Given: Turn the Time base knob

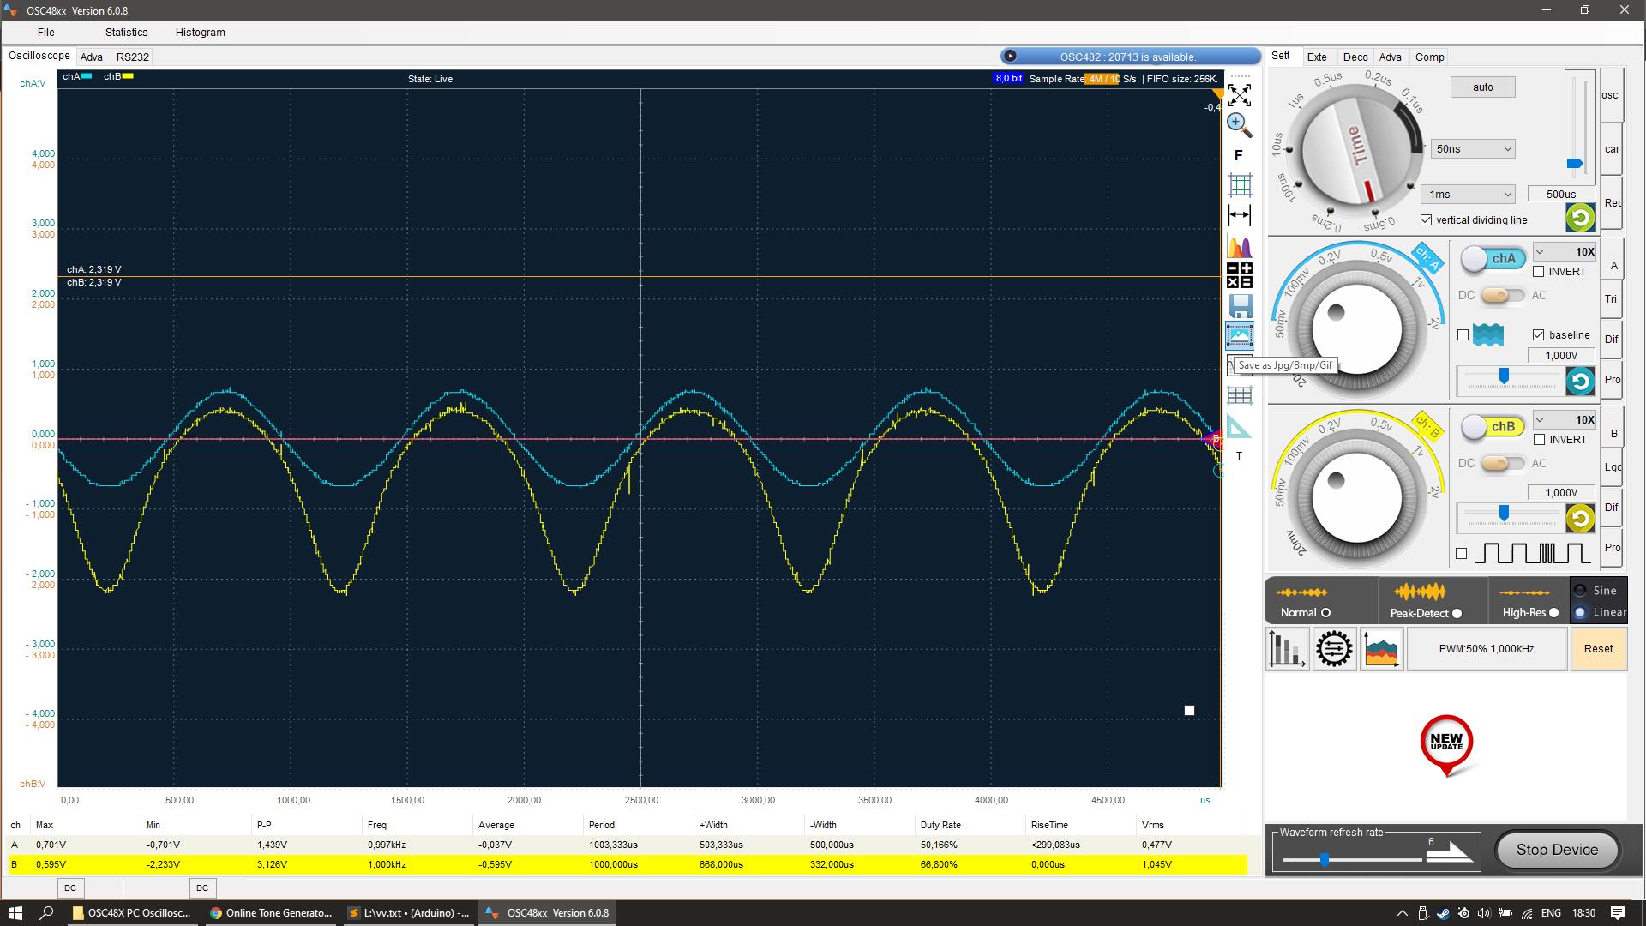Looking at the screenshot, I should tap(1355, 152).
